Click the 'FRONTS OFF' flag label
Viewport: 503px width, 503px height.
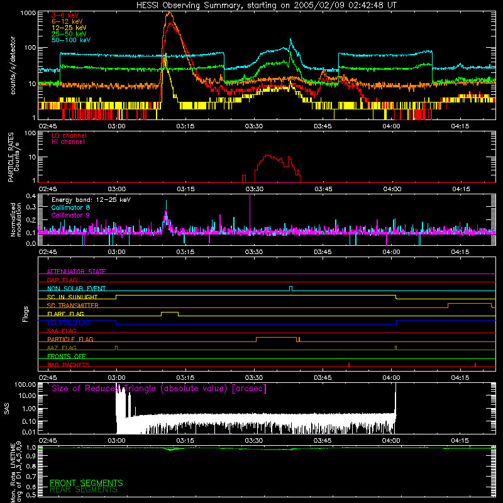pos(67,356)
